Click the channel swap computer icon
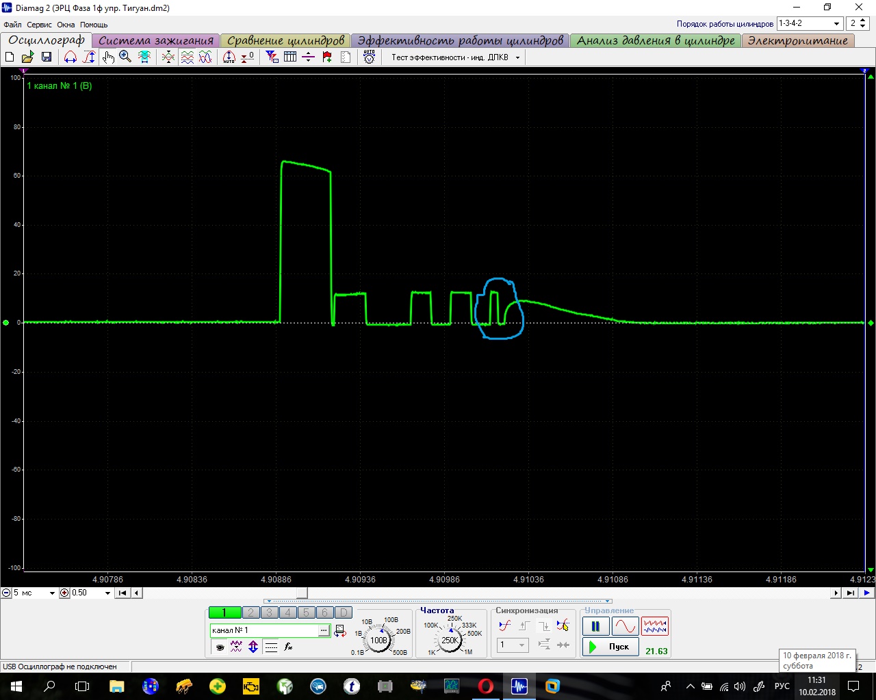The height and width of the screenshot is (700, 876). pos(340,631)
